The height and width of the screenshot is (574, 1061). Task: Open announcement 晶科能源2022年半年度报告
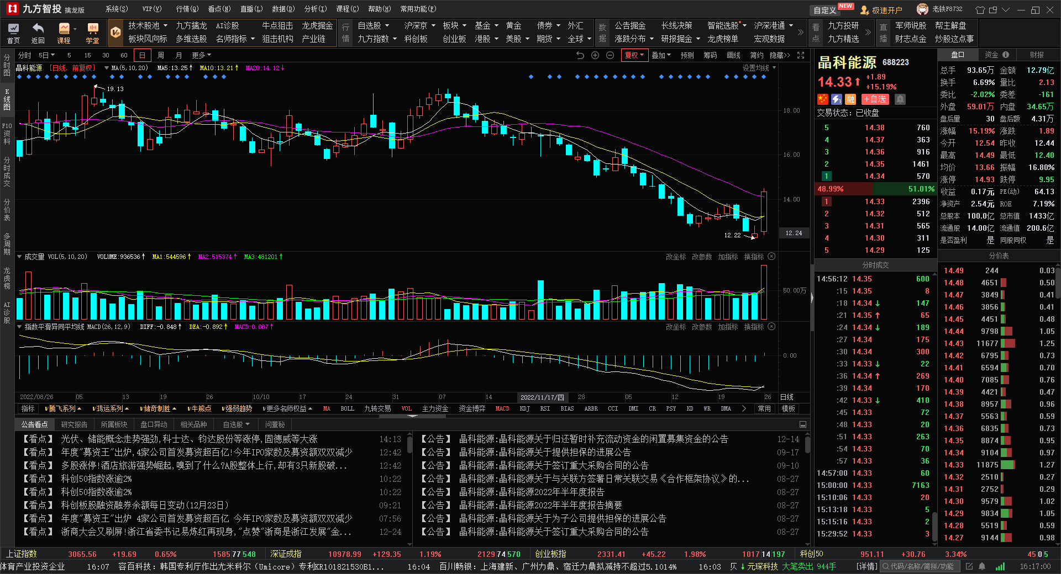(532, 492)
